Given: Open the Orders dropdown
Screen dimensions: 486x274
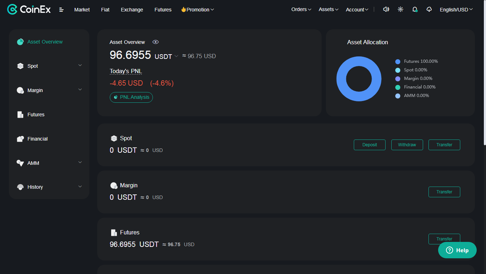Looking at the screenshot, I should tap(301, 9).
